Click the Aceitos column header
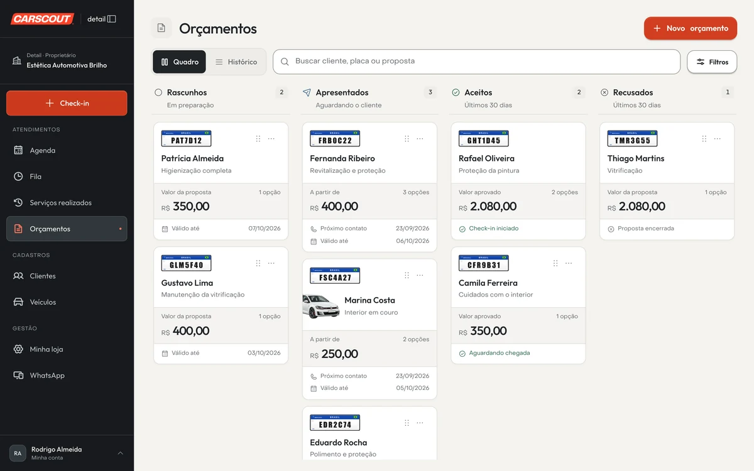Screen dimensions: 754x471 pos(478,92)
